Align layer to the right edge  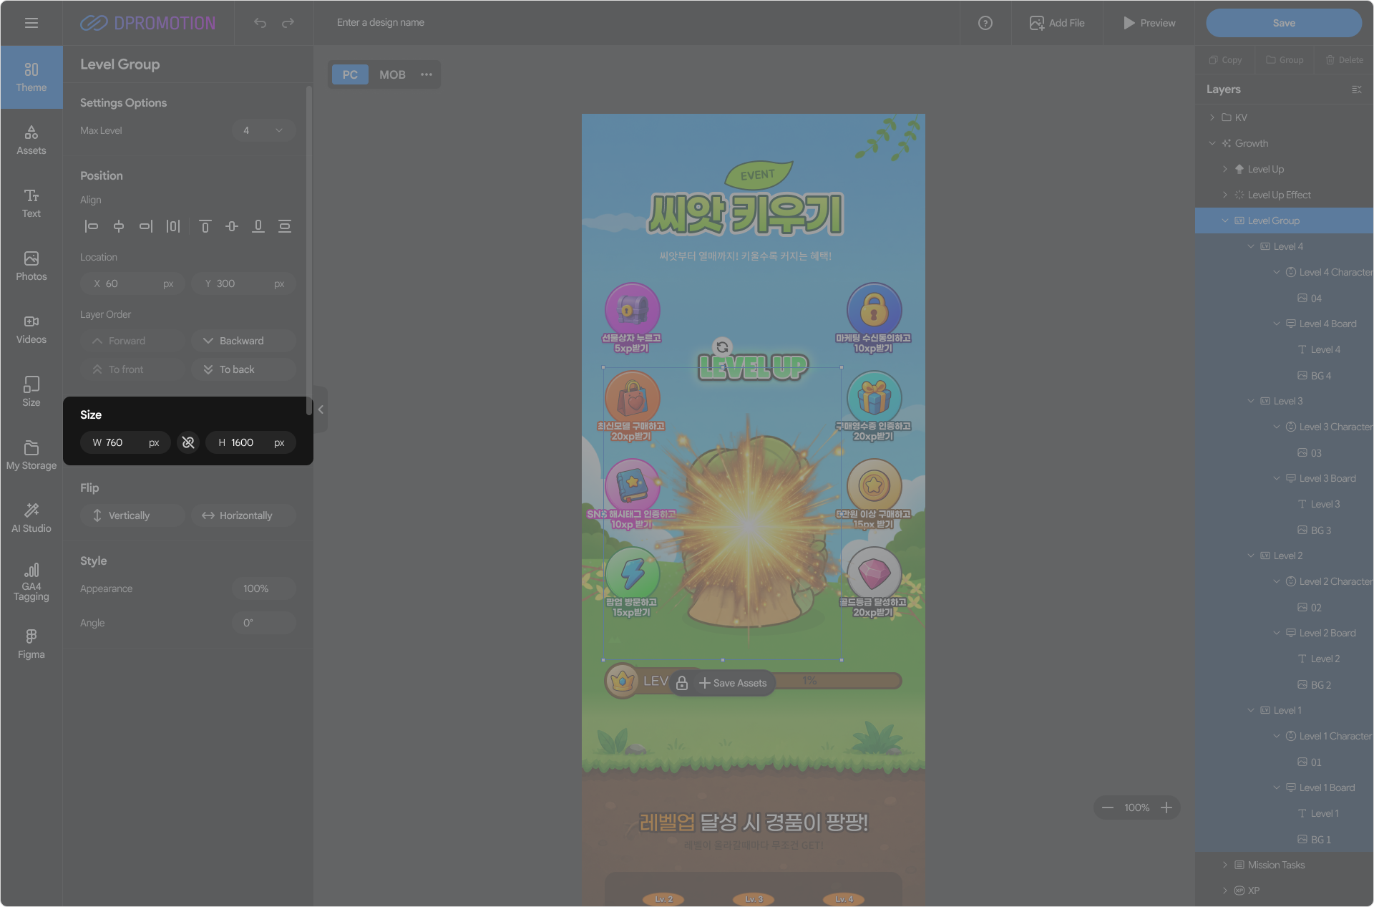pos(146,226)
